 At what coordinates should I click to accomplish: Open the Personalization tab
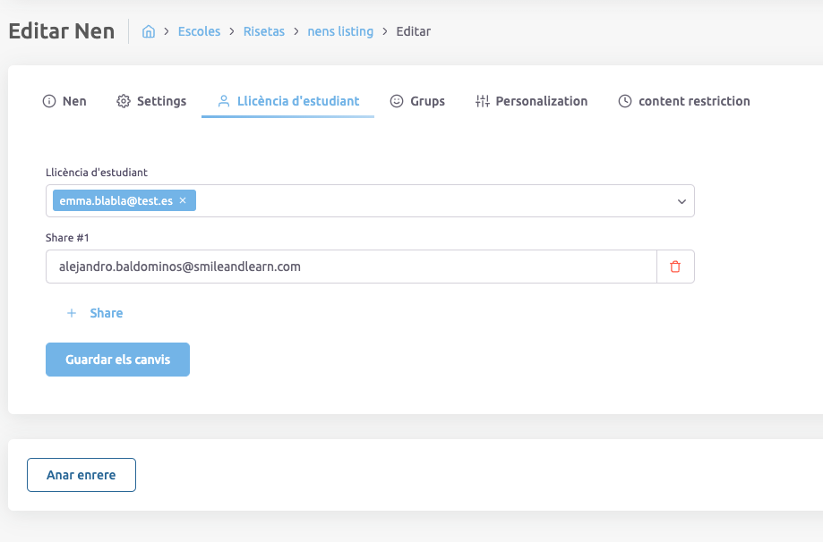pyautogui.click(x=531, y=101)
